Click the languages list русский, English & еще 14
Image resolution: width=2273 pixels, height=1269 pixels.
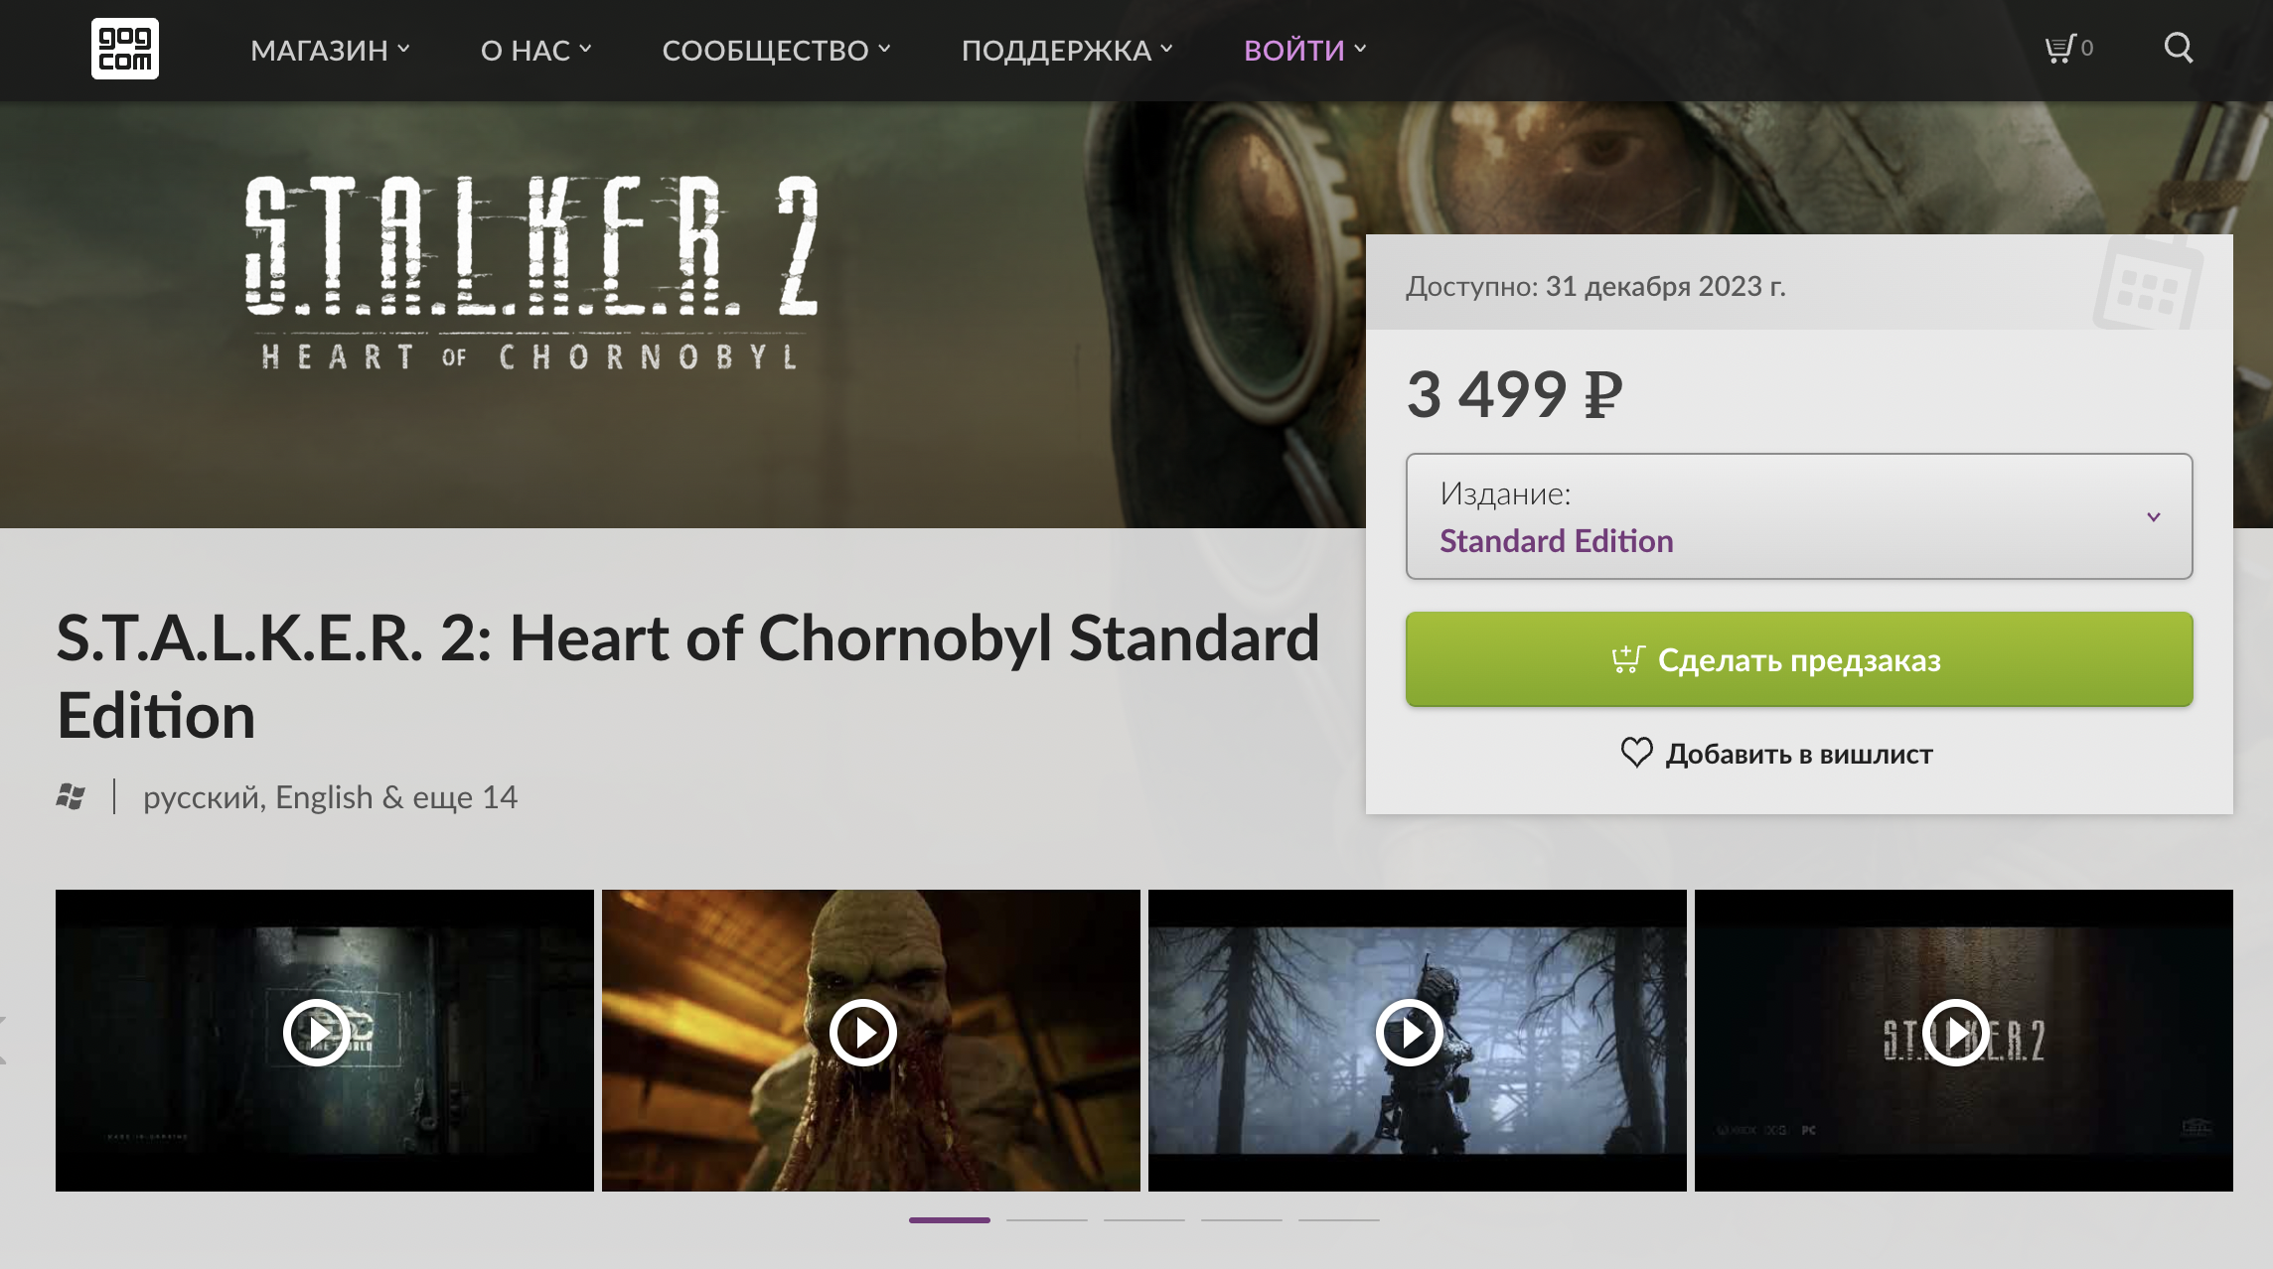tap(330, 796)
